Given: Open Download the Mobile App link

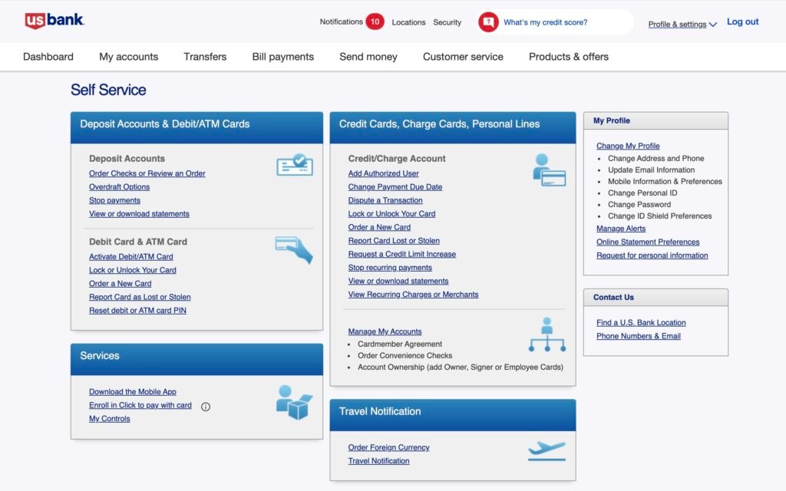Looking at the screenshot, I should [x=132, y=392].
